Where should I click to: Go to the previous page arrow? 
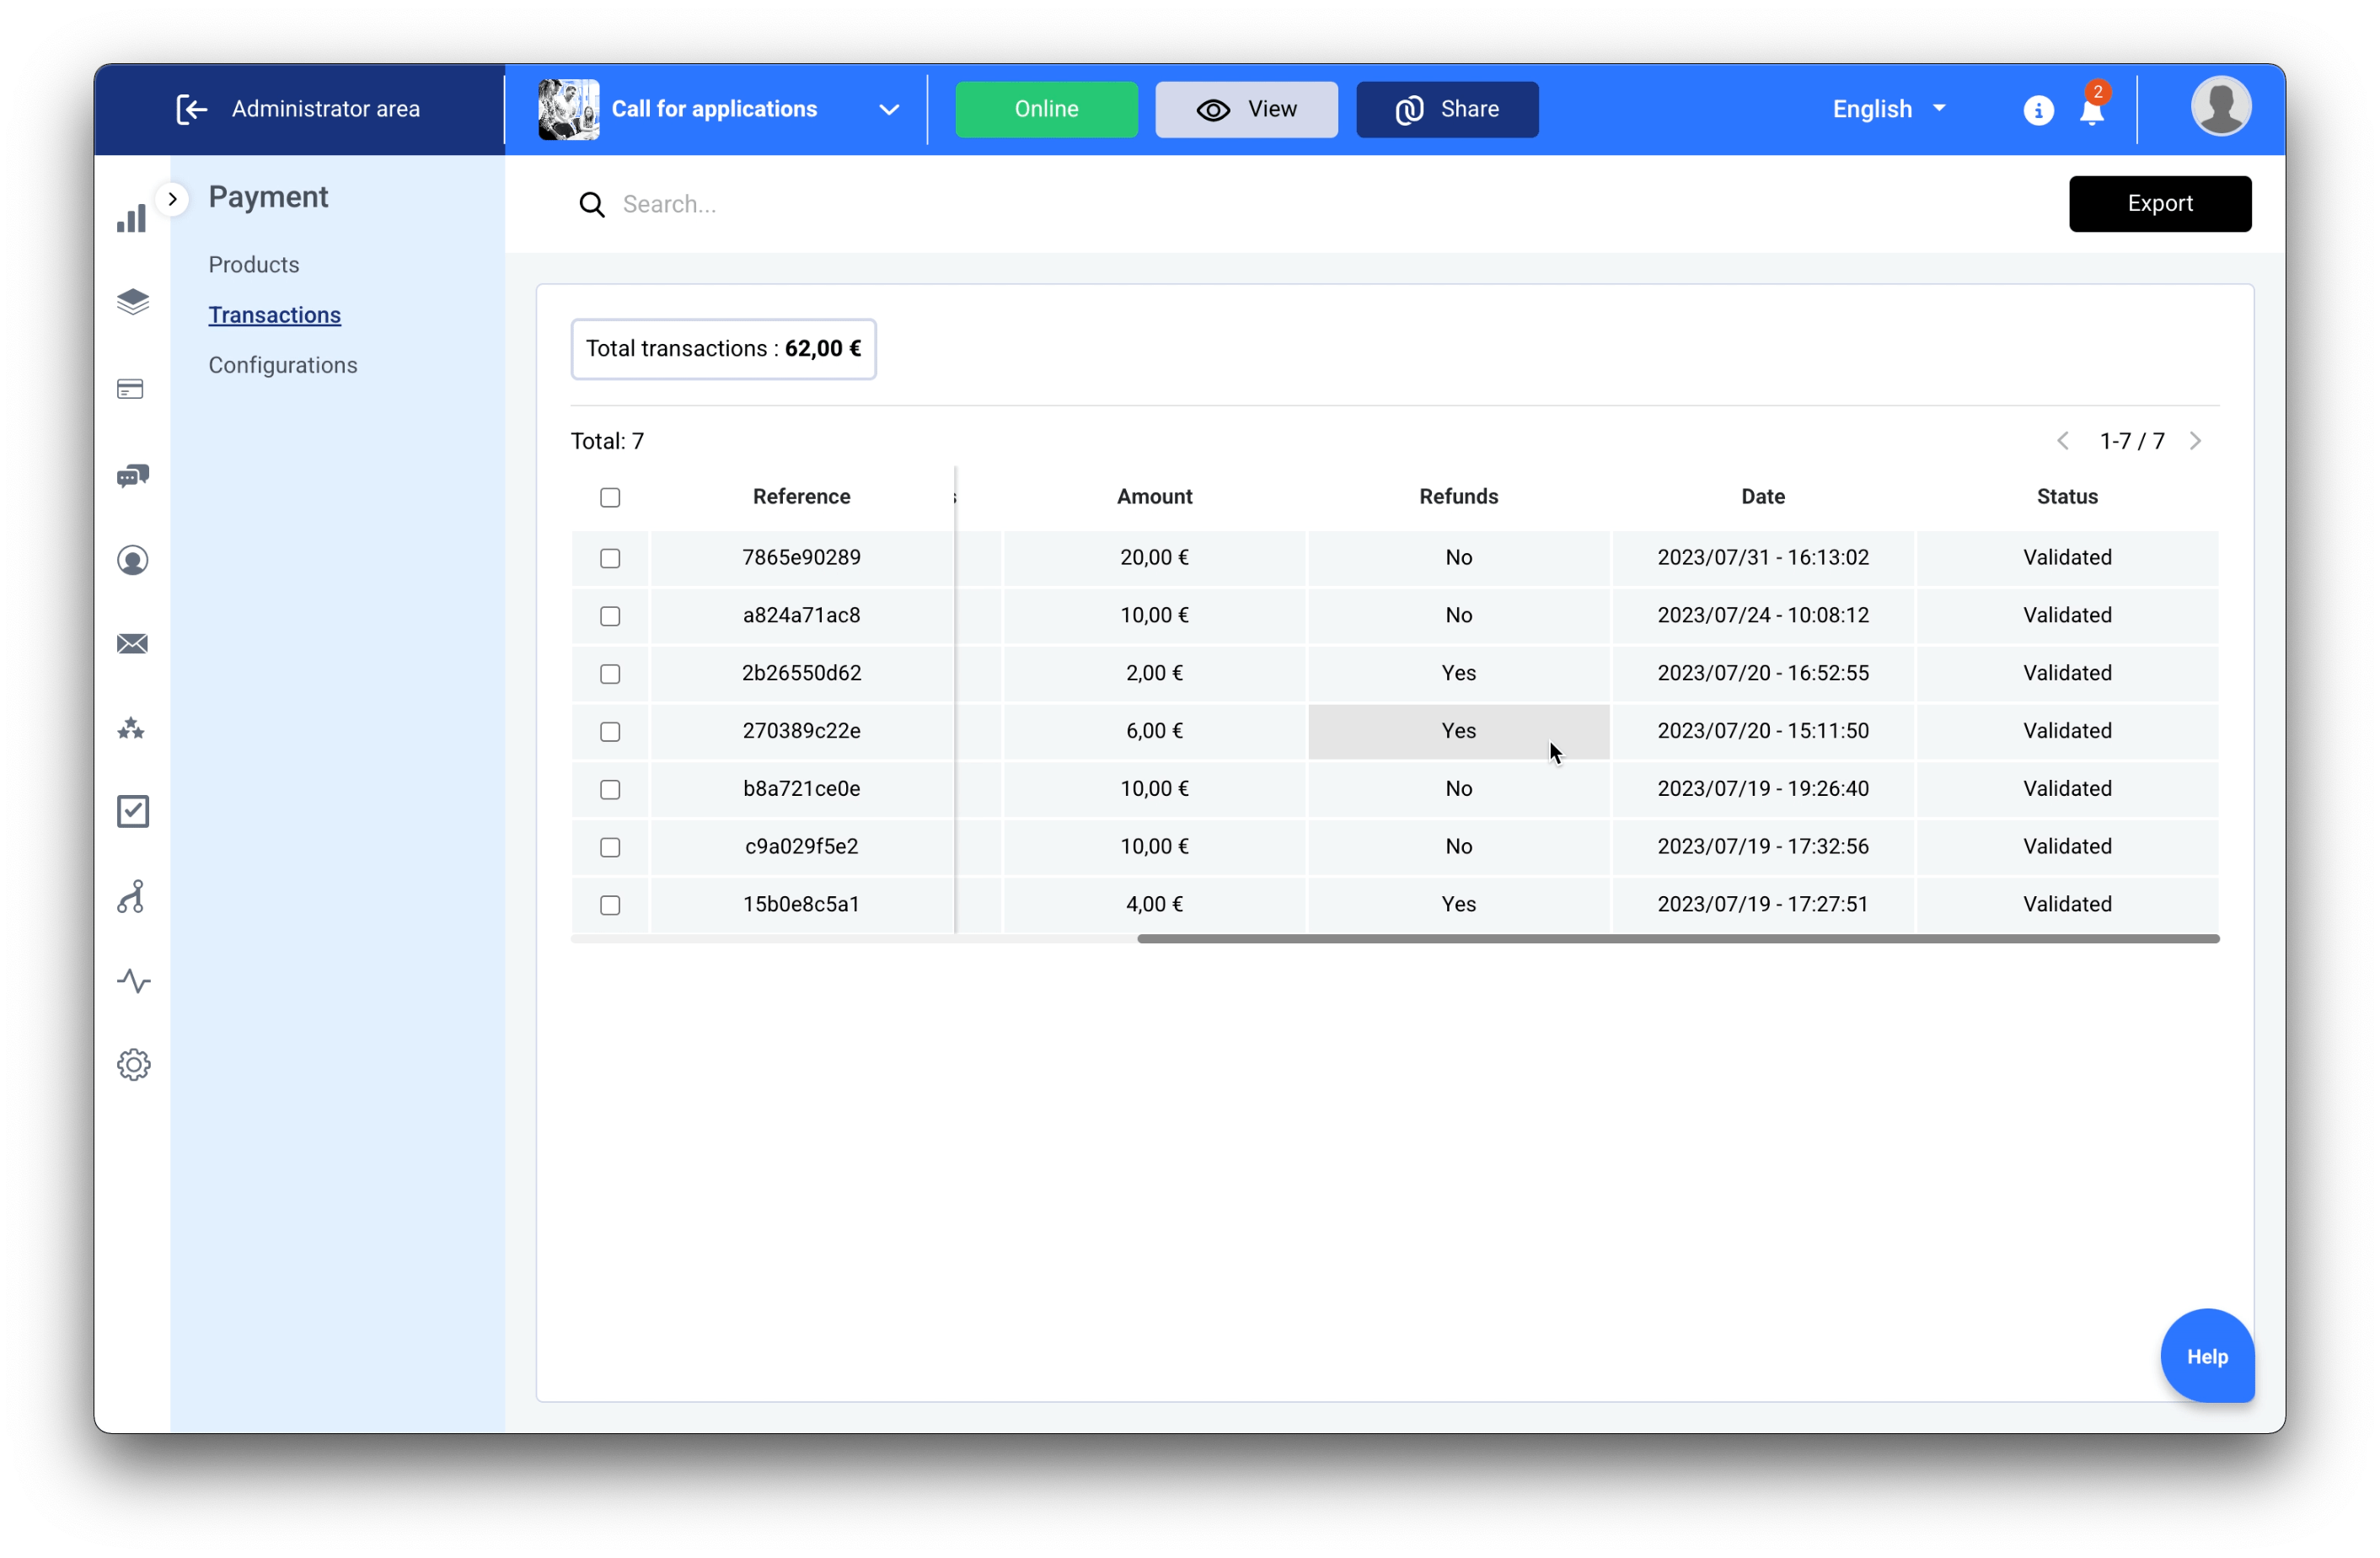pos(2062,441)
